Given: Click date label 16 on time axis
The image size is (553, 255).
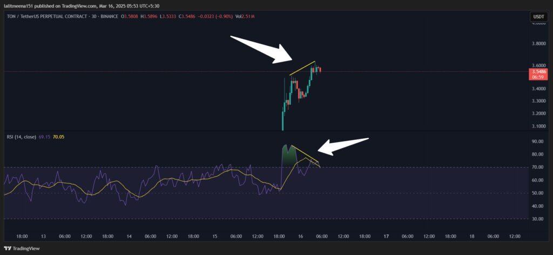Looking at the screenshot, I should pos(300,236).
